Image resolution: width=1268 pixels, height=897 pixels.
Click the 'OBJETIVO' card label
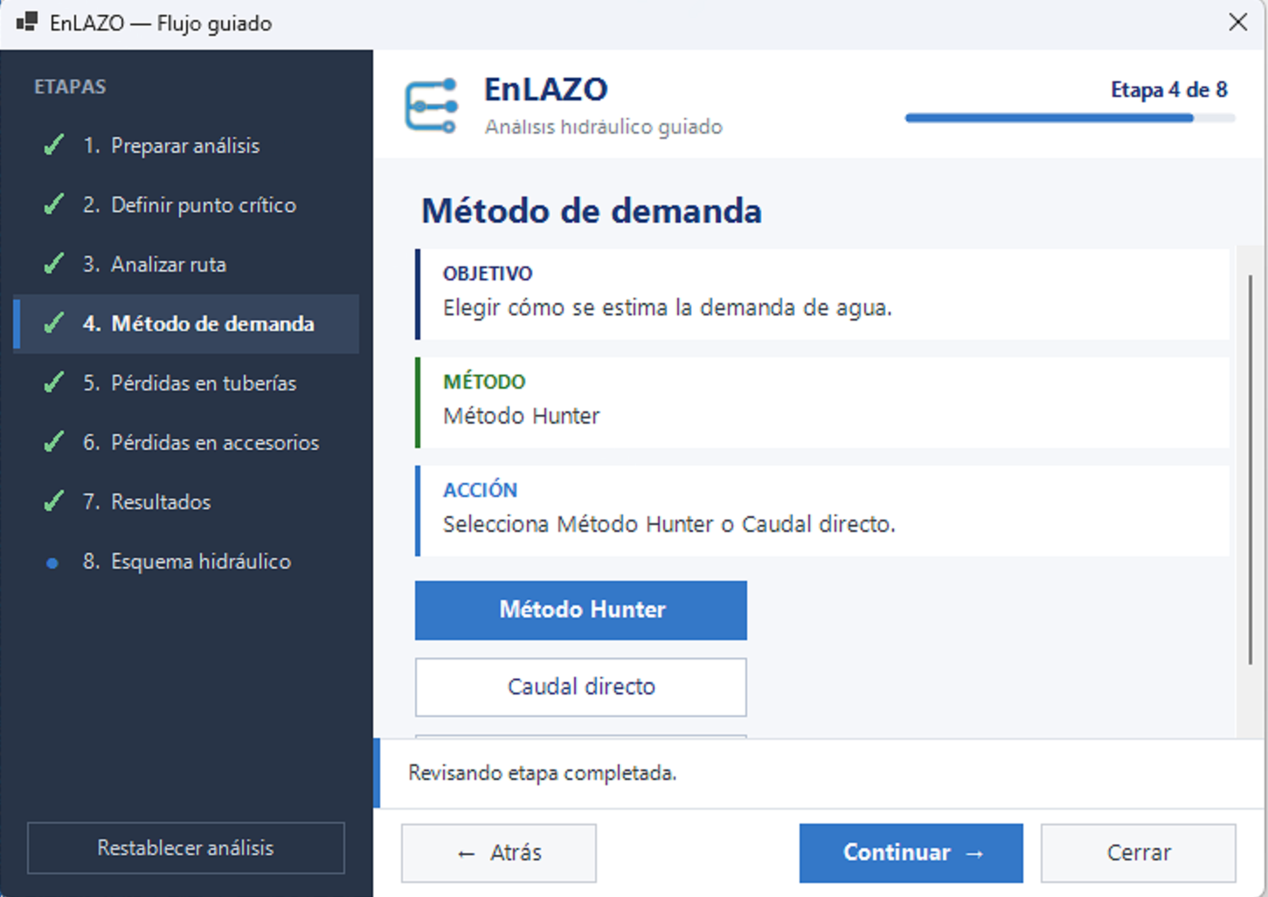(x=488, y=273)
